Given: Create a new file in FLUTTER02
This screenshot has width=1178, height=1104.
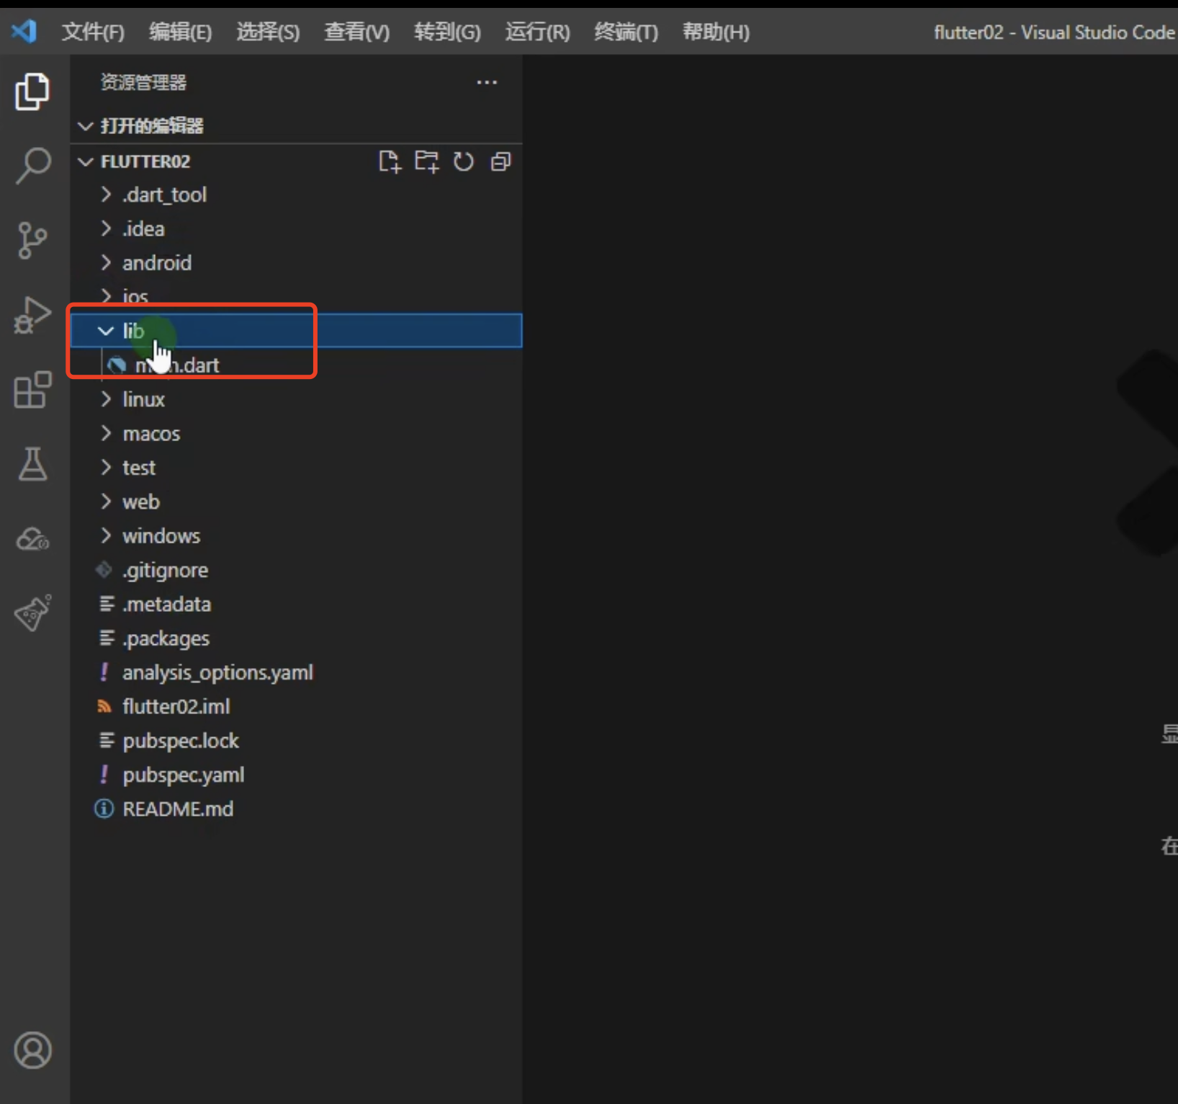Looking at the screenshot, I should tap(390, 161).
